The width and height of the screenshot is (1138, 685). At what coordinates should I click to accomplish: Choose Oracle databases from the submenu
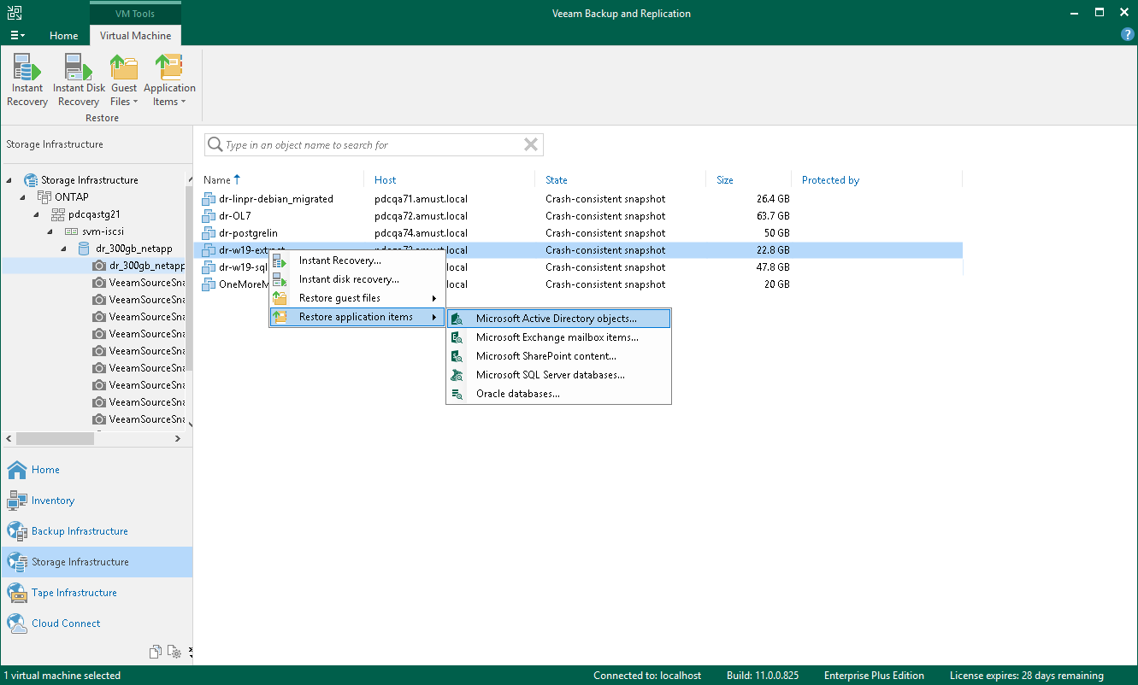517,394
